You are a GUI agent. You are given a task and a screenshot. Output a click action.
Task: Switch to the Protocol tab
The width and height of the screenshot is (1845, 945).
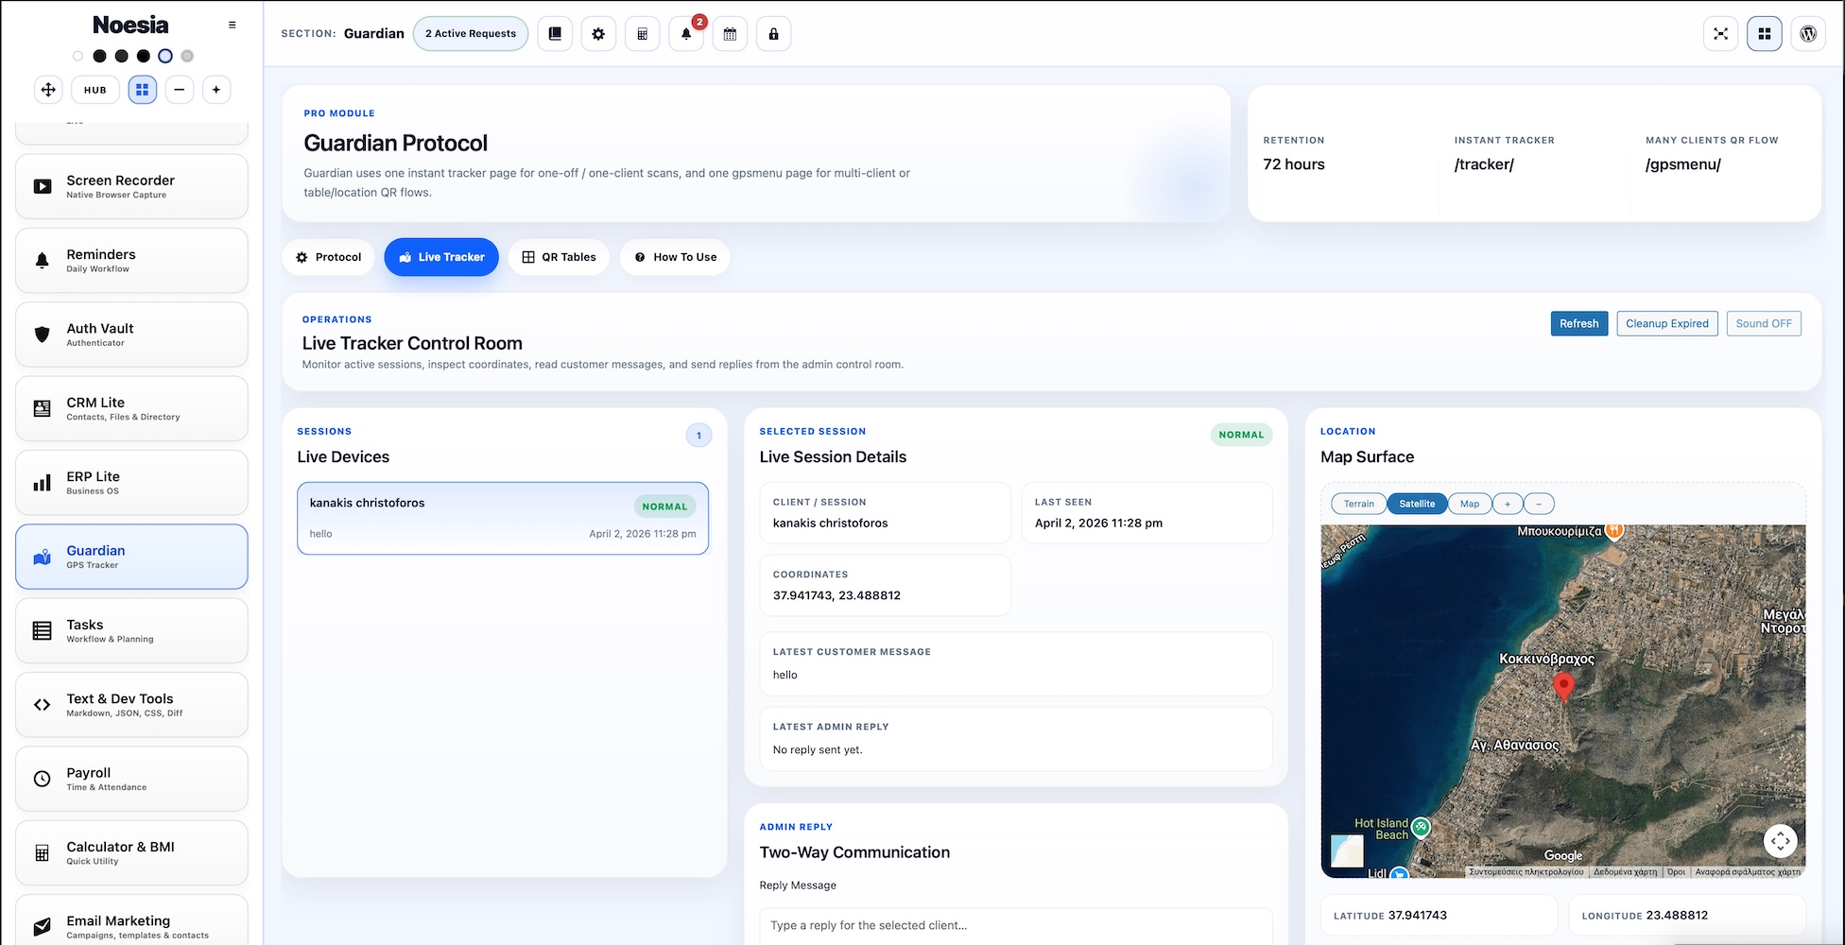(x=328, y=257)
